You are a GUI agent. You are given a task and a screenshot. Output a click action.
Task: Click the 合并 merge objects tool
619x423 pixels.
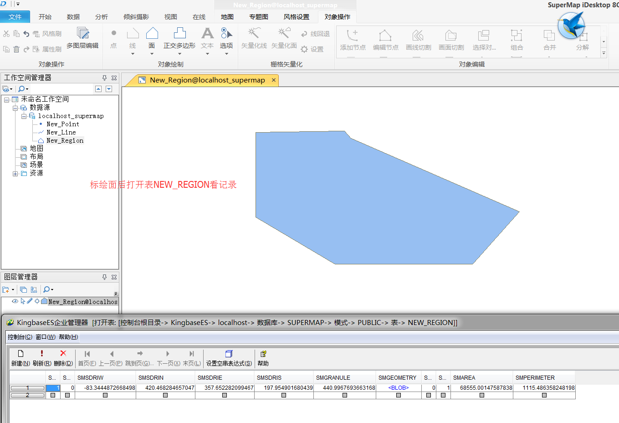549,40
